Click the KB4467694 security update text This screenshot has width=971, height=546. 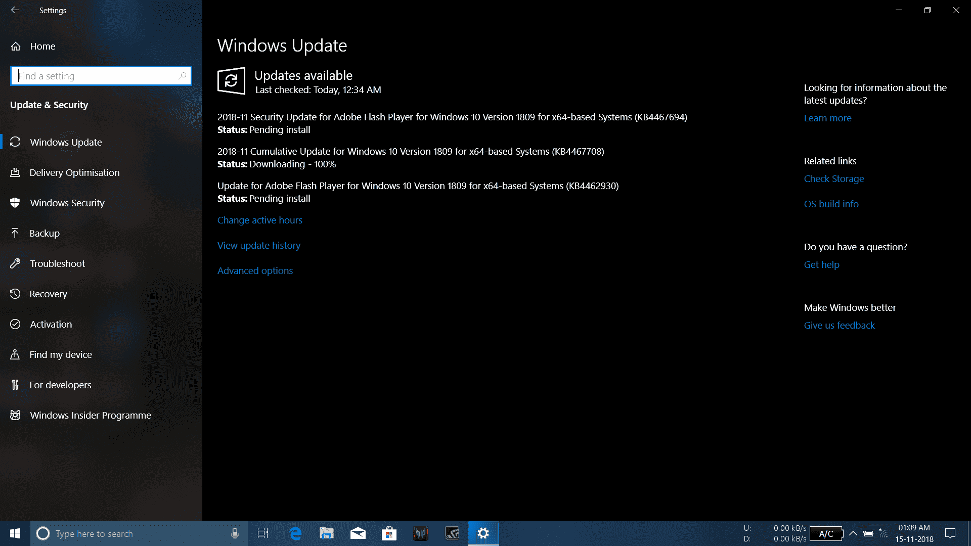pyautogui.click(x=452, y=117)
